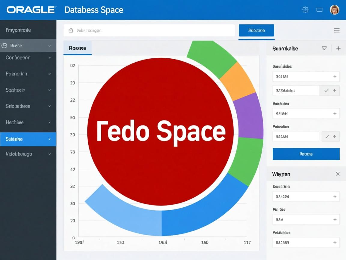The image size is (346, 260).
Task: Click the rectangle window icon in header
Action: (x=320, y=10)
